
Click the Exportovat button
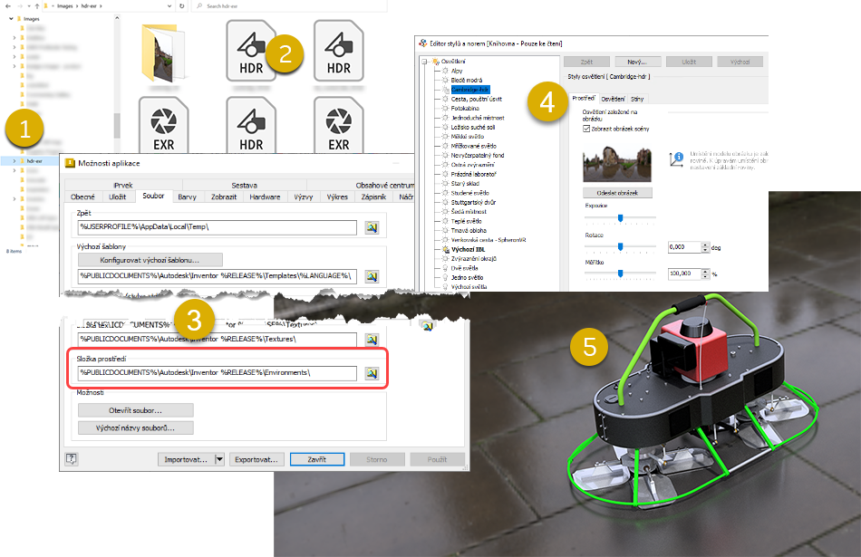click(x=256, y=459)
